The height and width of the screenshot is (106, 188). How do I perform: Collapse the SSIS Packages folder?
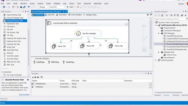pyautogui.click(x=159, y=33)
